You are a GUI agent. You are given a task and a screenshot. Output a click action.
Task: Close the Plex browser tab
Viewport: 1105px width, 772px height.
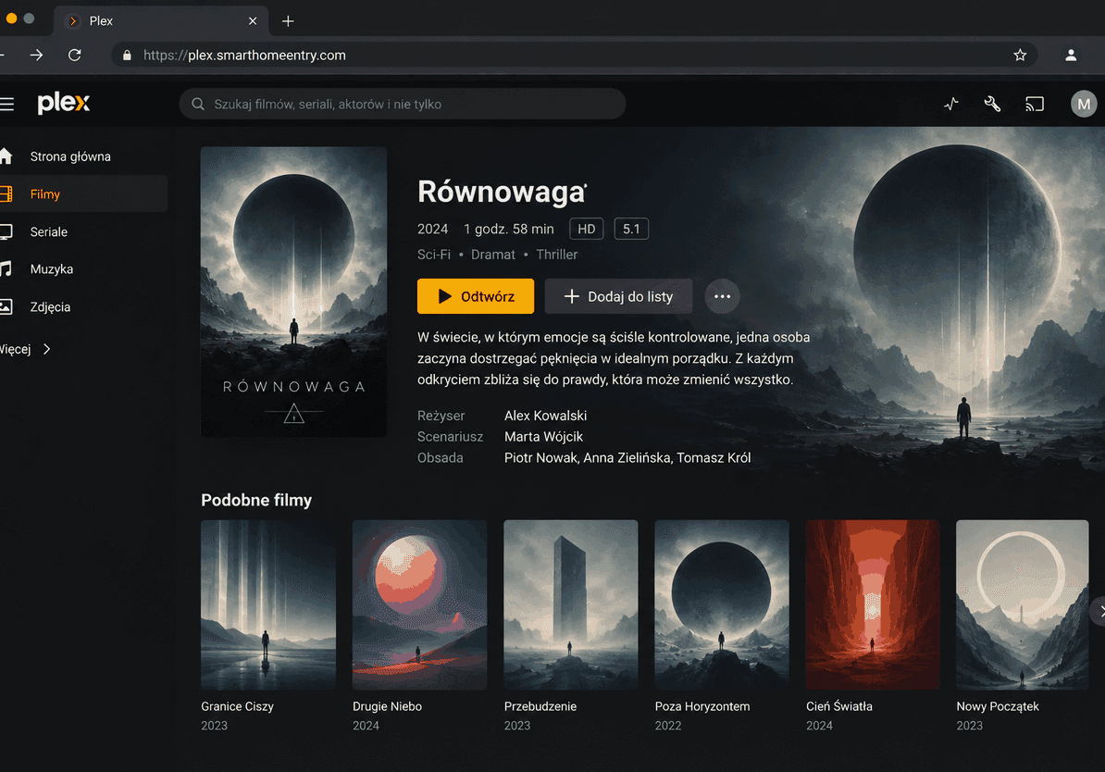click(253, 21)
